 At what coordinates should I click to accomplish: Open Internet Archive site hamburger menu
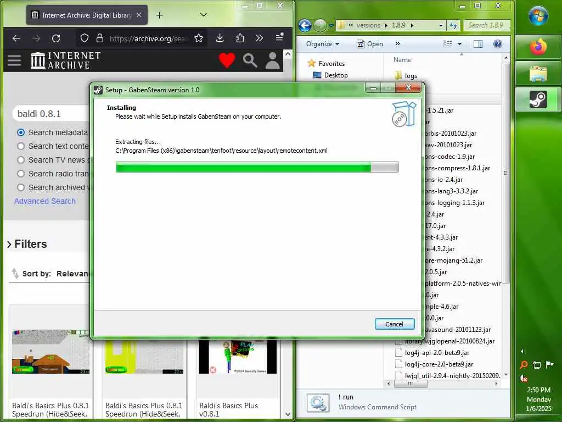click(14, 60)
